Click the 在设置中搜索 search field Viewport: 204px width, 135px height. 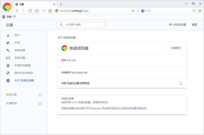81,25
